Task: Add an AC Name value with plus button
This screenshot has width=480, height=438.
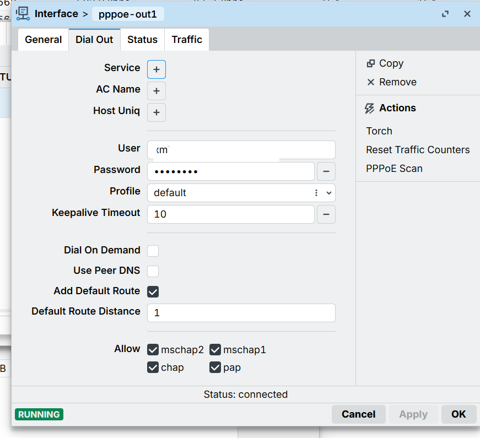Action: (x=157, y=91)
